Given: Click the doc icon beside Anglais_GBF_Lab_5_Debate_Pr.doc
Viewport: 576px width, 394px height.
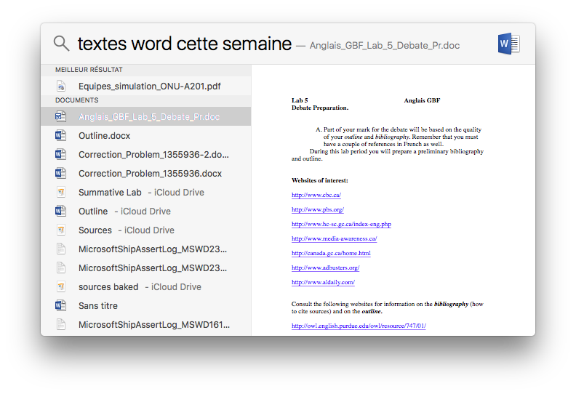Looking at the screenshot, I should pyautogui.click(x=60, y=116).
